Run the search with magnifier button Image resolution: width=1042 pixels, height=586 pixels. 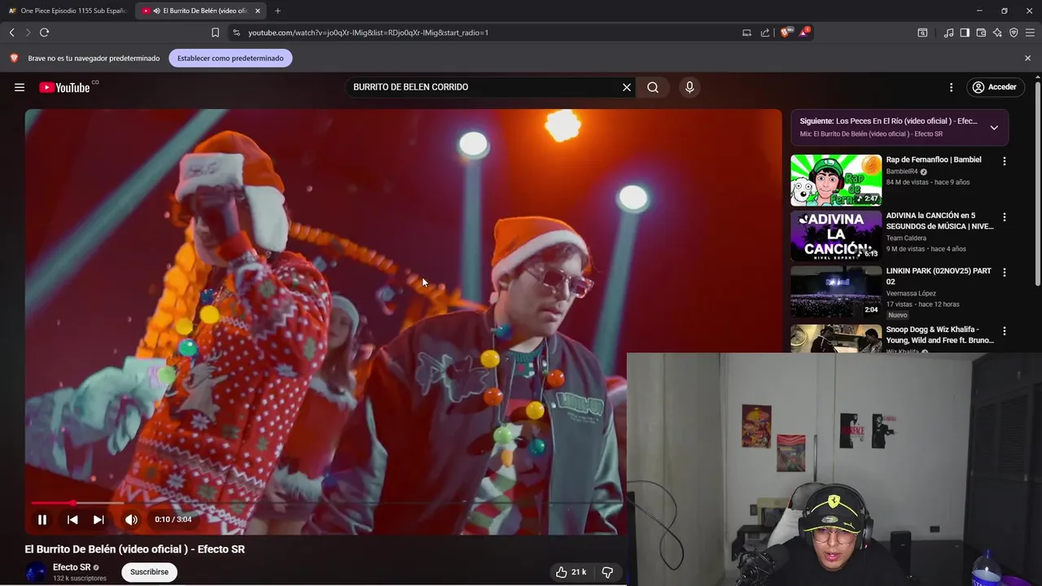[x=653, y=87]
